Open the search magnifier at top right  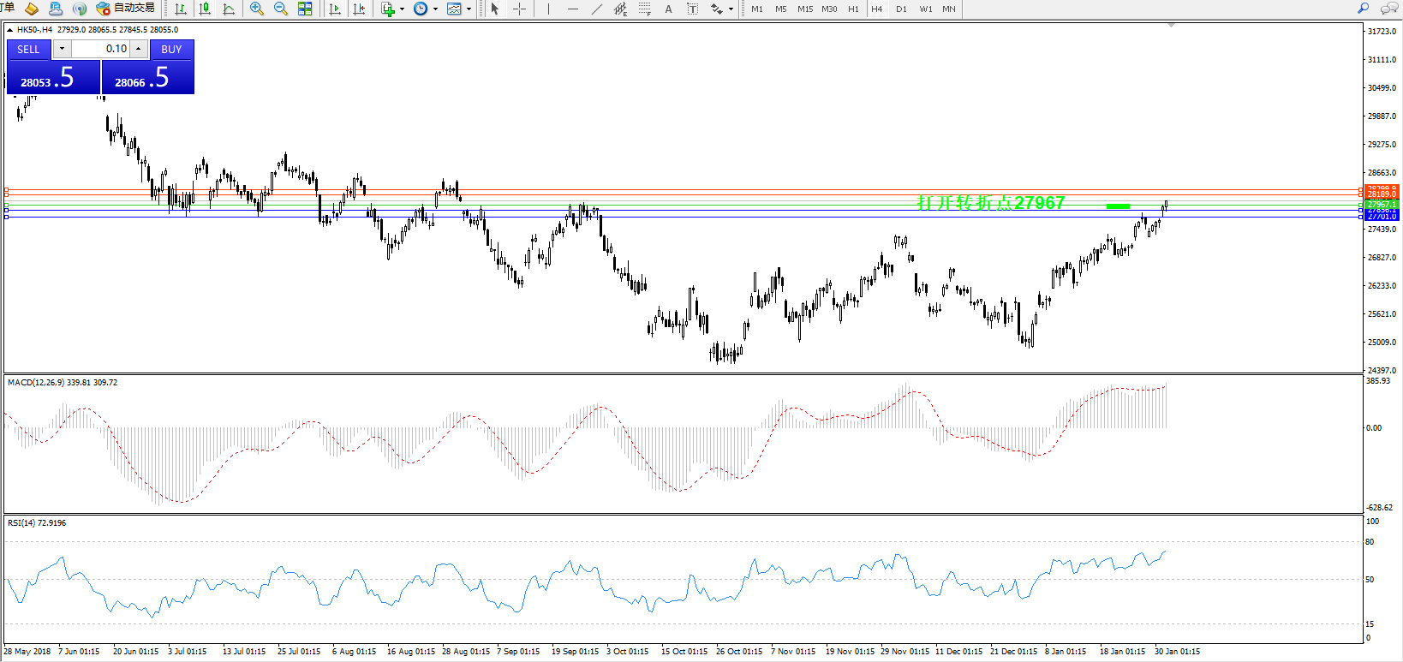1363,9
